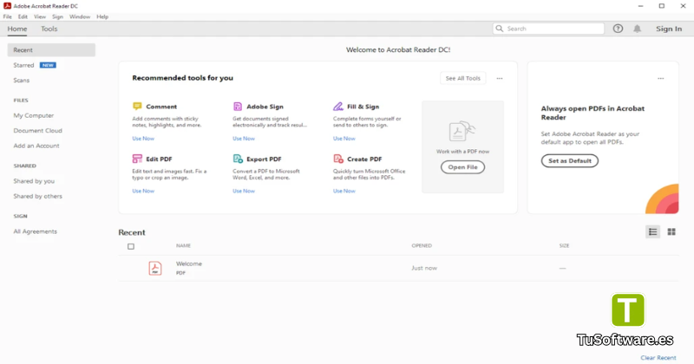Screen dimensions: 694x364
Task: Switch Recent files to grid view
Action: 671,231
